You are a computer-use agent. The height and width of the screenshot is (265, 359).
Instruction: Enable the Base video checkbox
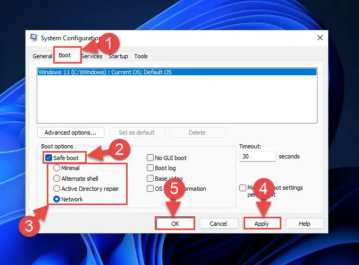150,179
